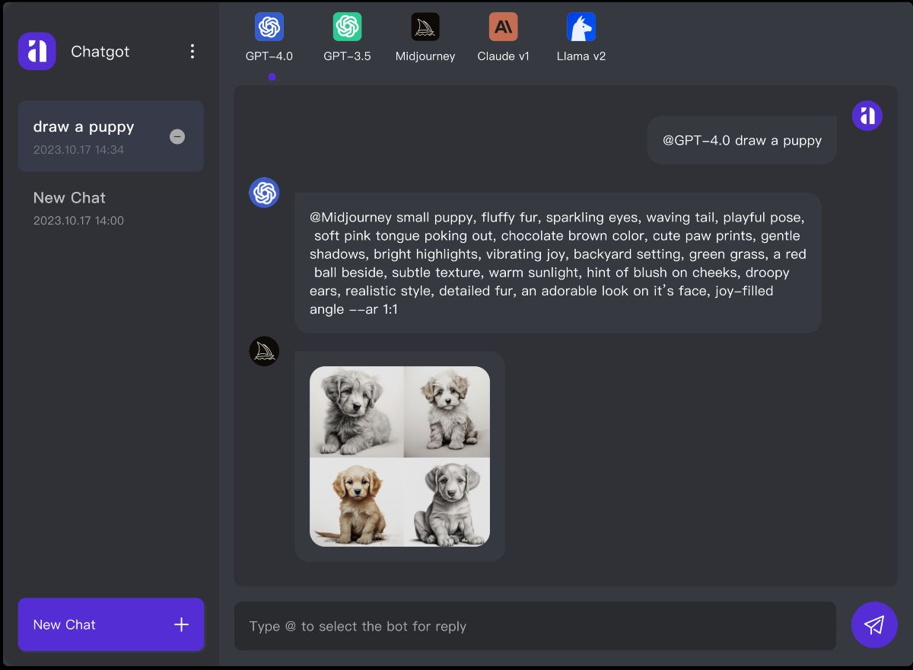Click the GPT avatar next to the reply
The height and width of the screenshot is (670, 913).
pyautogui.click(x=264, y=192)
